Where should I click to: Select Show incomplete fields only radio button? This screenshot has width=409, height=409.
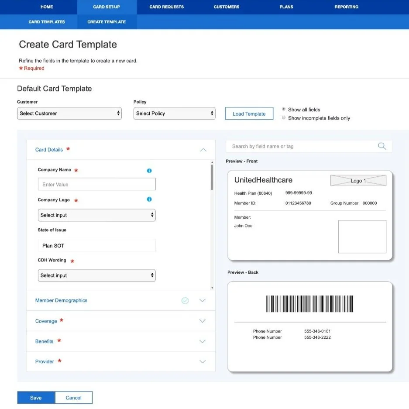(x=284, y=118)
